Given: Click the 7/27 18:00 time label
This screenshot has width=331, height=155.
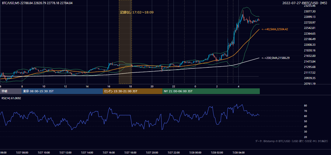Looking at the screenshot, I should click(x=130, y=152).
